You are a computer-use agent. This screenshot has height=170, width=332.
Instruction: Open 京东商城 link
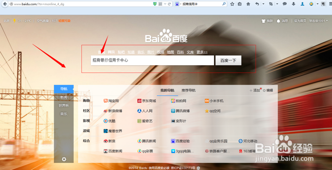click(146, 101)
